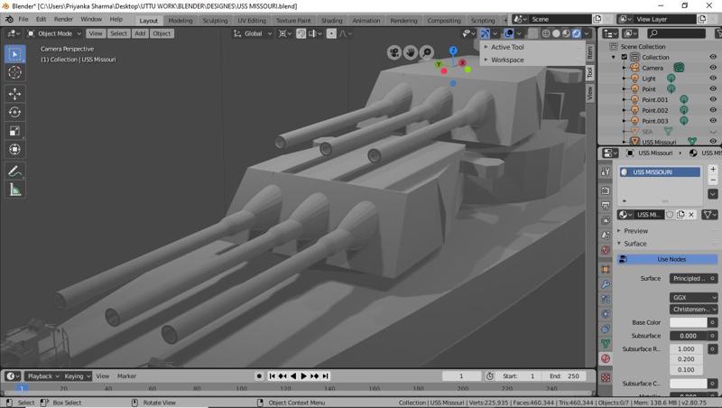Screen dimensions: 722x408
Task: Activate the Scale tool
Action: point(14,131)
